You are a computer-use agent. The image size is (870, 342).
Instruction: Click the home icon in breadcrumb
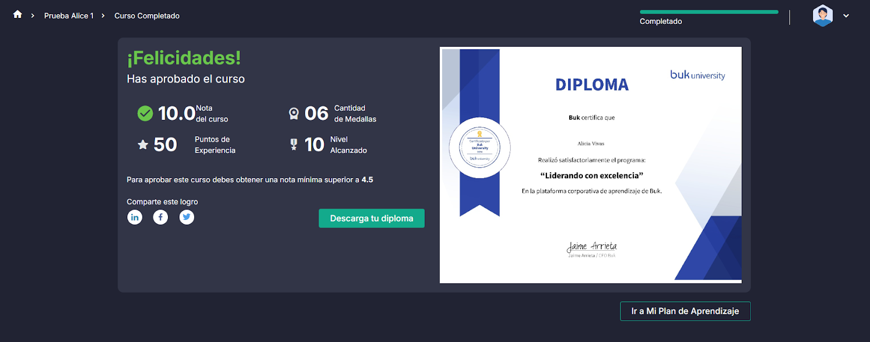pyautogui.click(x=17, y=15)
